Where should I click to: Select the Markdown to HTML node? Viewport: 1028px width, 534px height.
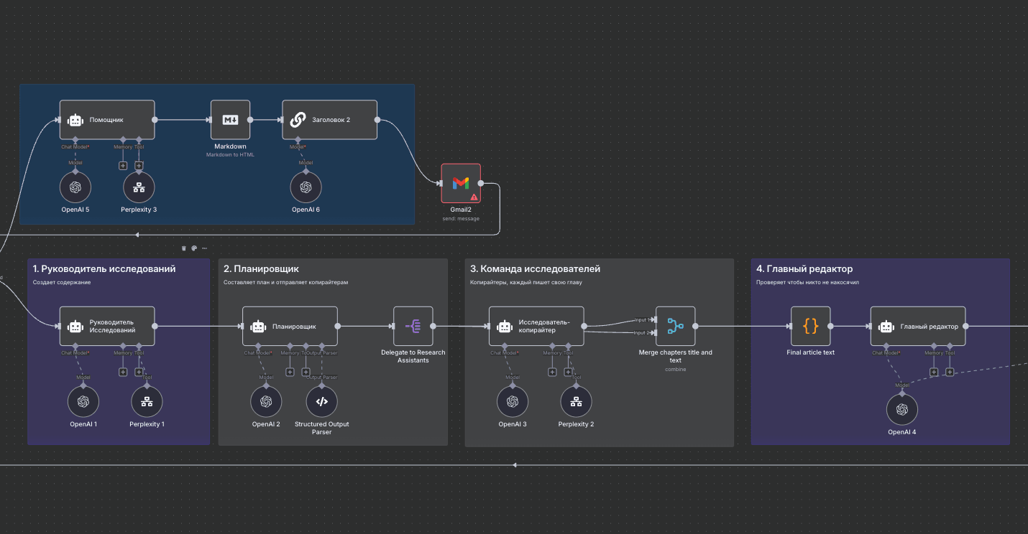(x=230, y=119)
